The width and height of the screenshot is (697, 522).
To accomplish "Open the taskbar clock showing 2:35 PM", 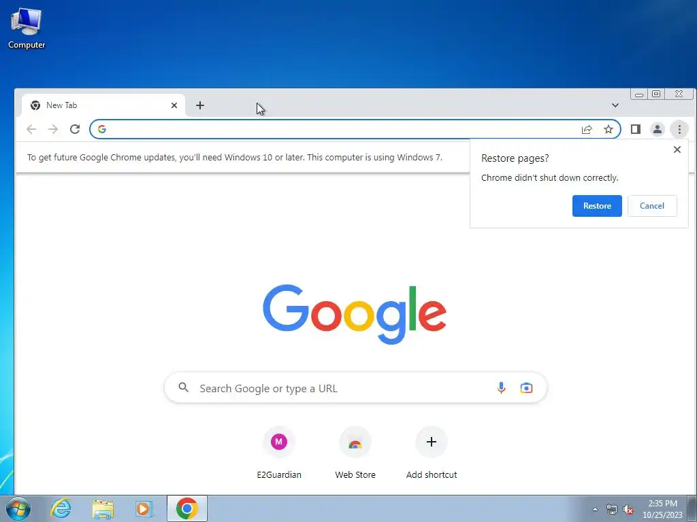I will coord(662,509).
